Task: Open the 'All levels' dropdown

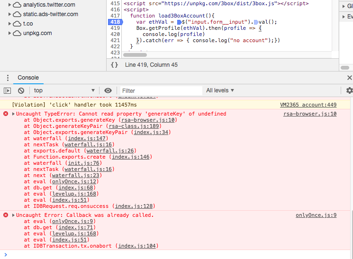Action: [x=220, y=90]
